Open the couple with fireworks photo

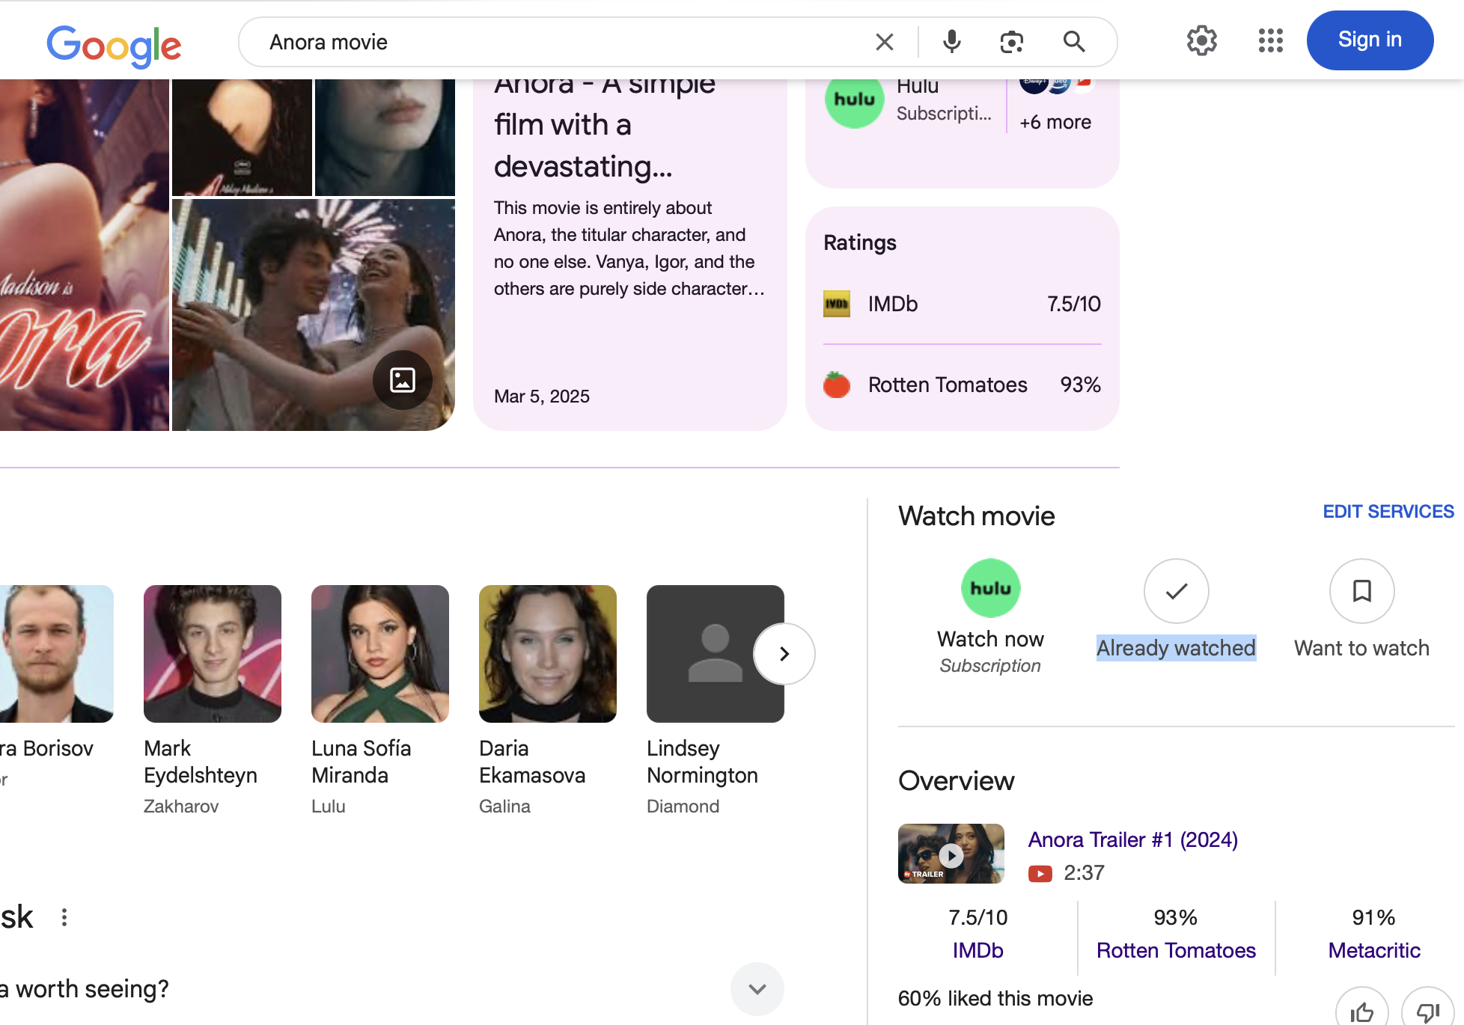point(313,315)
